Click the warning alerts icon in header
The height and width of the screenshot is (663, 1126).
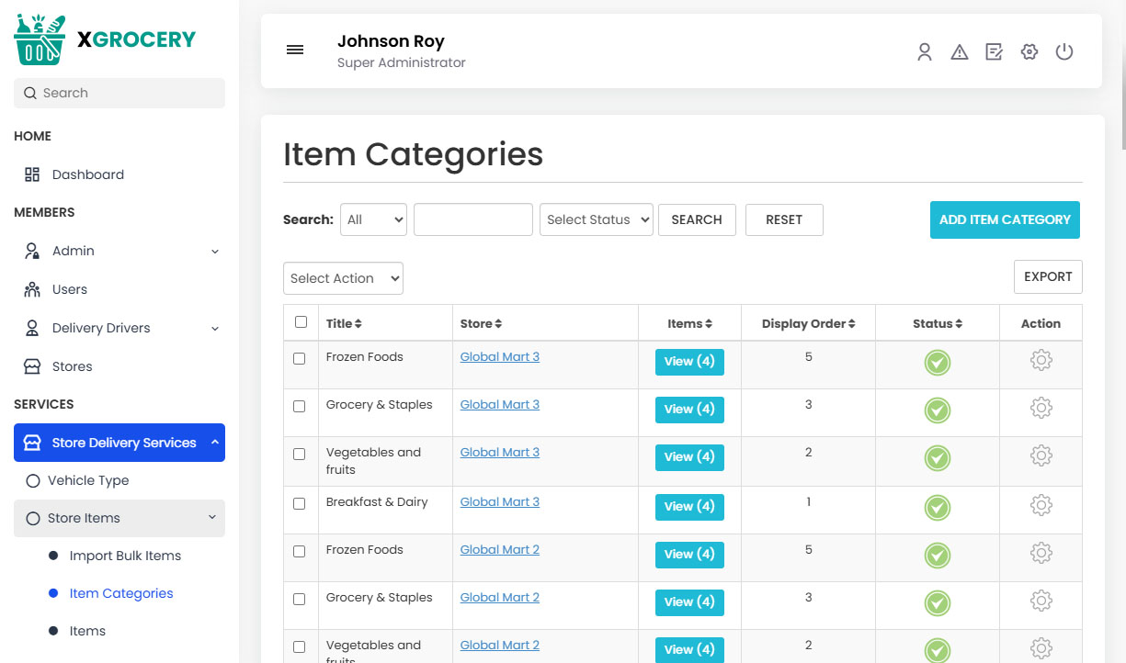(x=960, y=52)
